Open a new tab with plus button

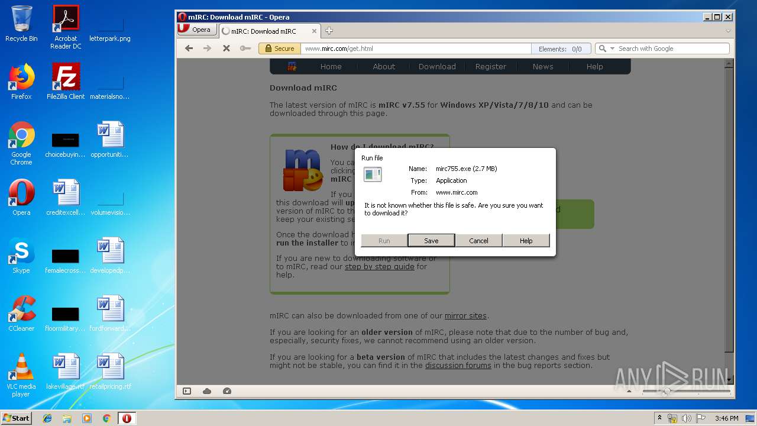[329, 31]
